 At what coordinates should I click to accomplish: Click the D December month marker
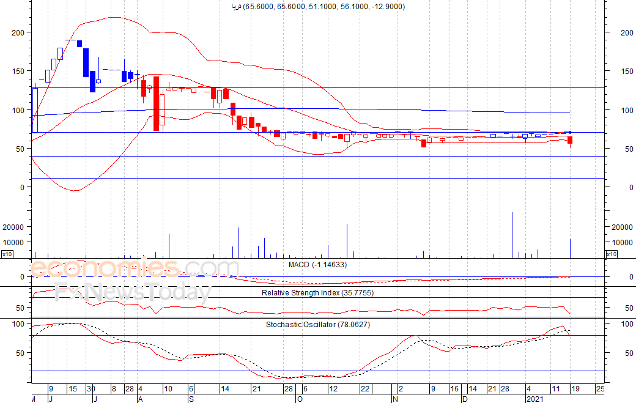click(x=465, y=399)
